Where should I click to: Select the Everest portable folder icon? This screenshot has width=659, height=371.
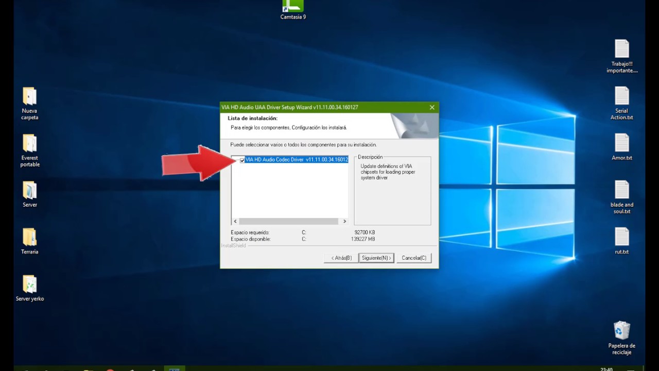pyautogui.click(x=29, y=143)
